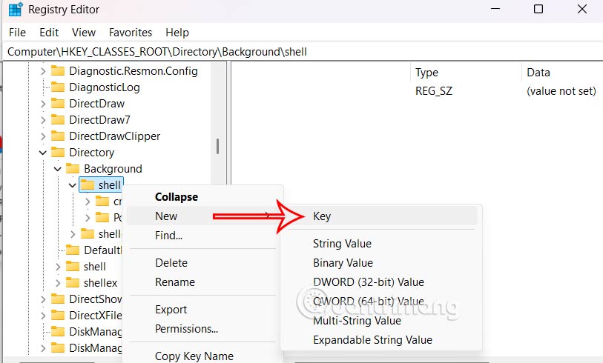Click the DirectDrawClipper folder icon
The height and width of the screenshot is (363, 603).
(x=58, y=136)
